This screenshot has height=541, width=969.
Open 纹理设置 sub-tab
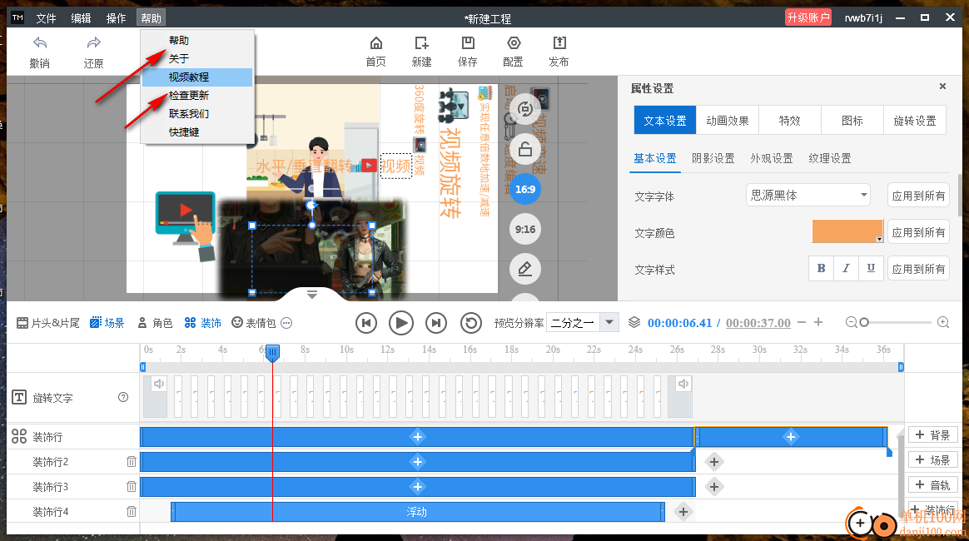click(x=830, y=159)
